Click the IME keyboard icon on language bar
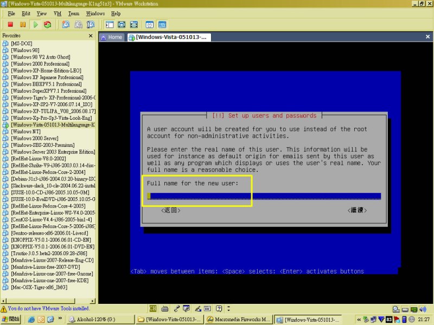Image resolution: width=434 pixels, height=325 pixels. coord(165,308)
